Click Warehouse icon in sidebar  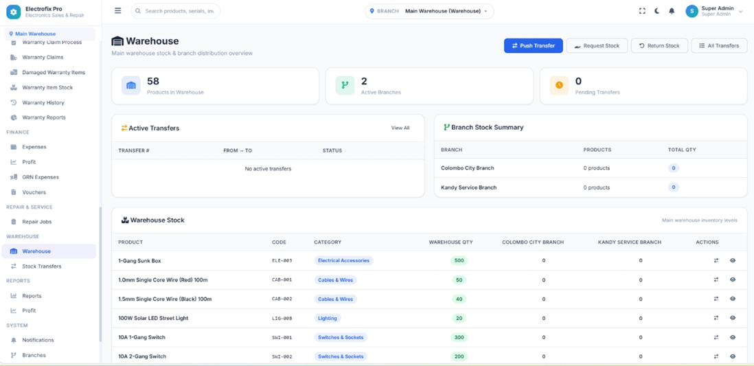[14, 251]
